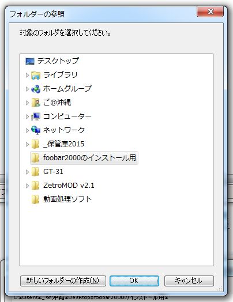Viewport: 233px width, 302px height.
Task: Expand the ネットワーク tree node
Action: 27,130
